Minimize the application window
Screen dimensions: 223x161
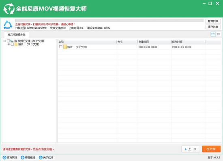point(204,3)
